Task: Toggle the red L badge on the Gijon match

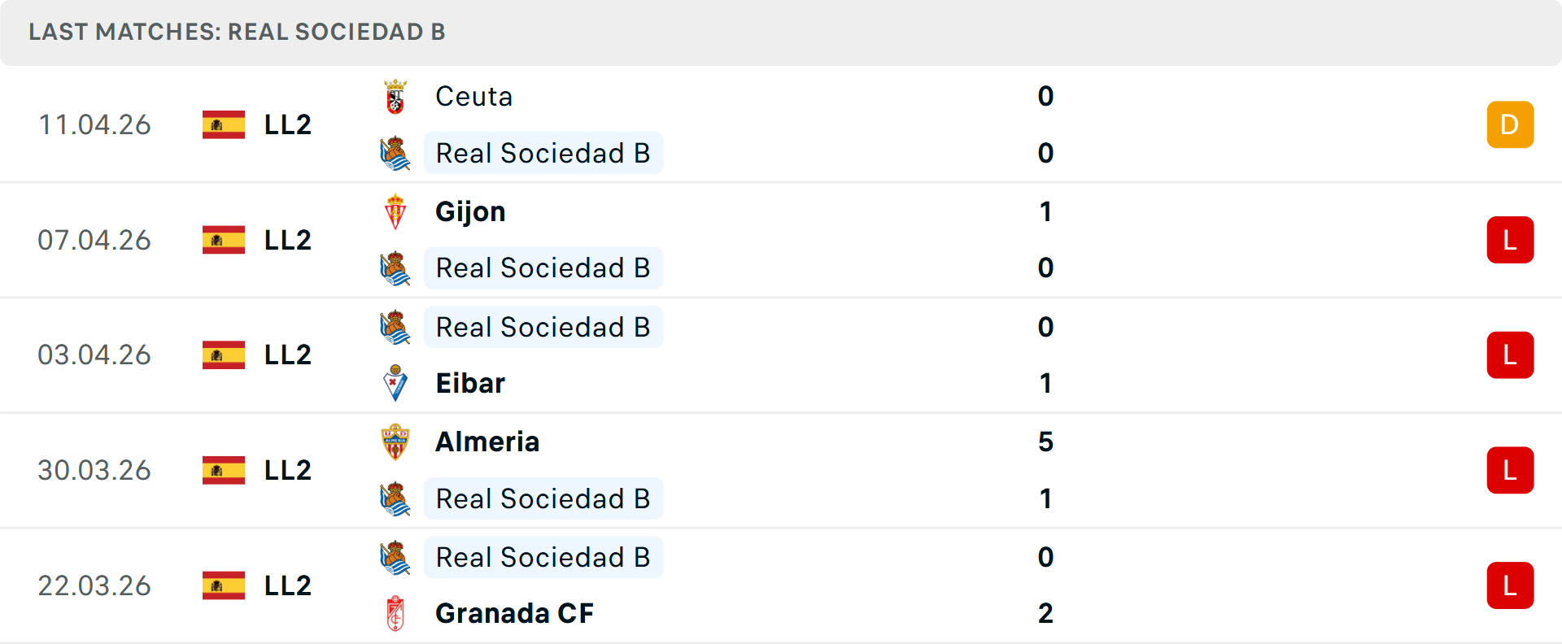Action: tap(1510, 240)
